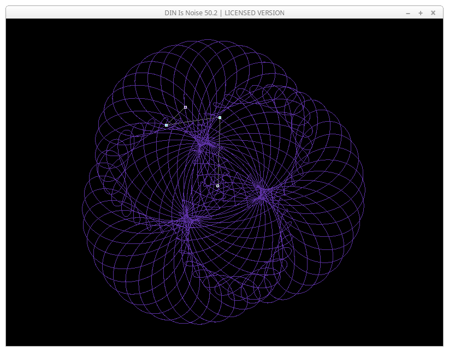The height and width of the screenshot is (352, 449).
Task: Click empty black canvas in top-left corner
Action: click(x=33, y=44)
